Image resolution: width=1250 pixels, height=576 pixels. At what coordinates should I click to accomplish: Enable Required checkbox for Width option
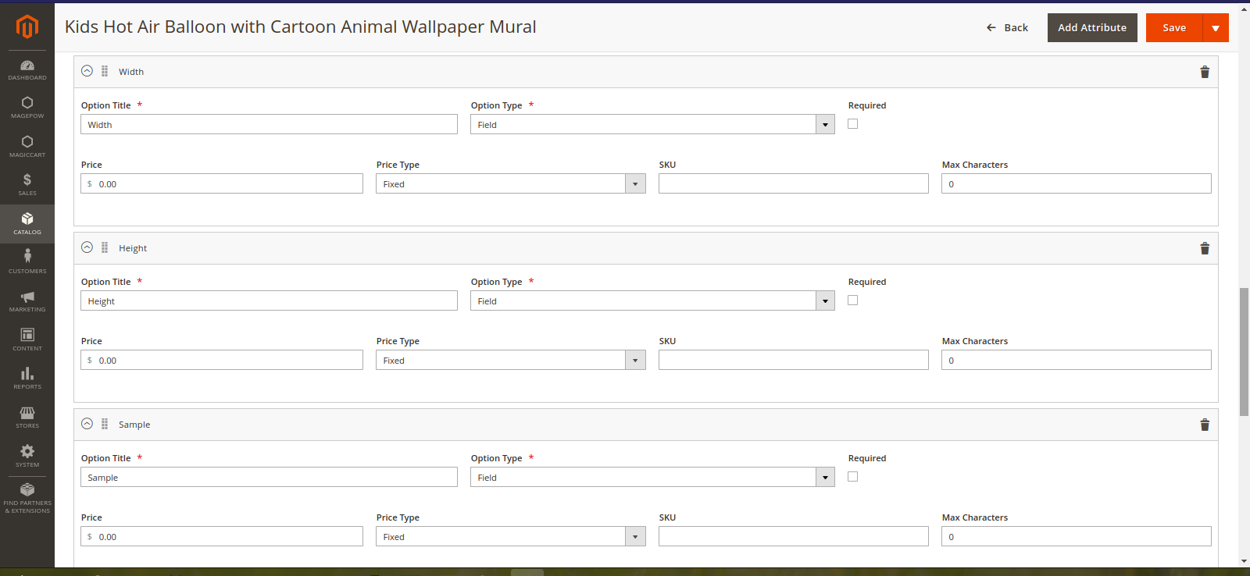coord(853,124)
